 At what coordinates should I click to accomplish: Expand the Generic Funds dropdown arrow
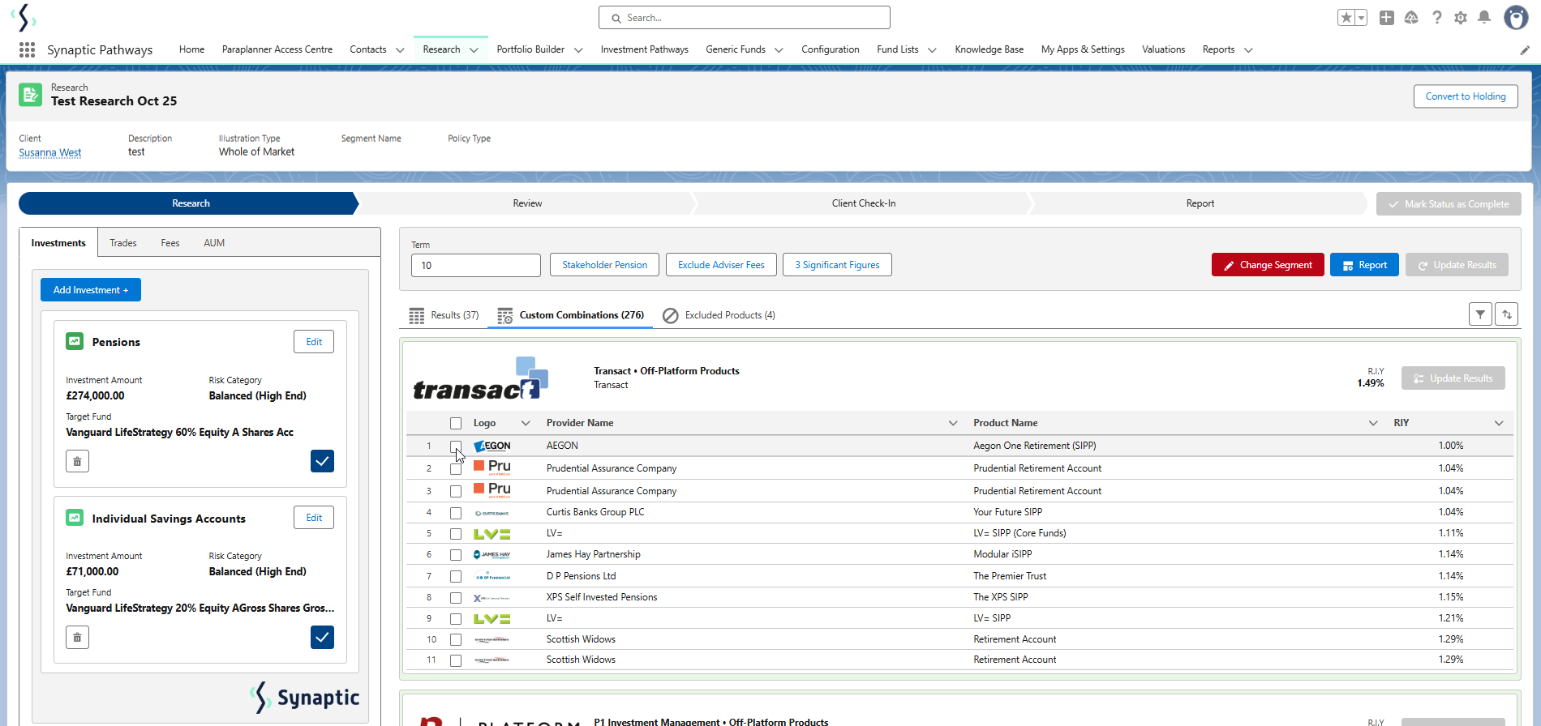779,50
